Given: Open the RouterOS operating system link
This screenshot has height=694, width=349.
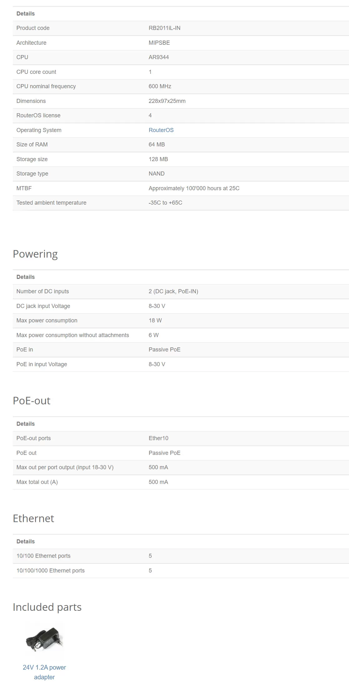Looking at the screenshot, I should [x=161, y=130].
